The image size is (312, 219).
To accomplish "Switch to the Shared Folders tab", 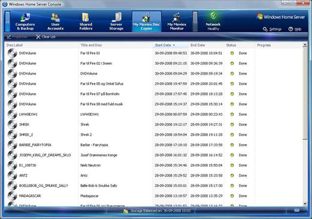I will pyautogui.click(x=86, y=22).
